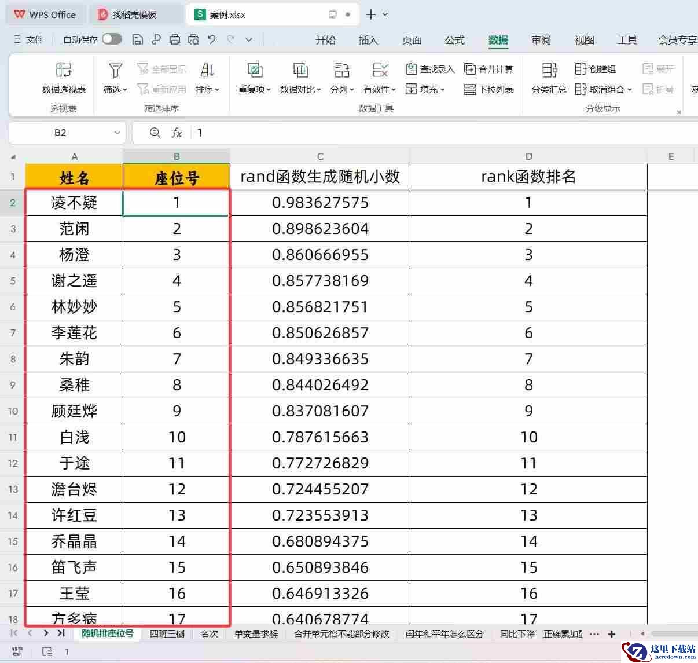Click the 数据透视表 pivot table icon

click(x=64, y=71)
